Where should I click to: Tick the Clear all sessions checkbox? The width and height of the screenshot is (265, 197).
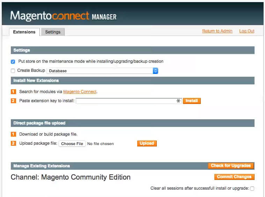click(252, 189)
